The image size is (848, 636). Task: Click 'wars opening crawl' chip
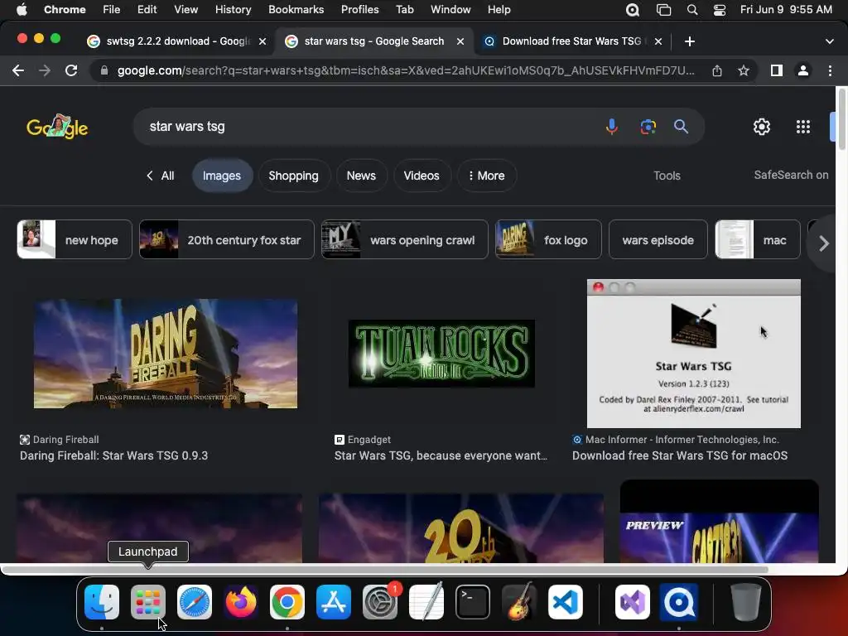click(405, 239)
